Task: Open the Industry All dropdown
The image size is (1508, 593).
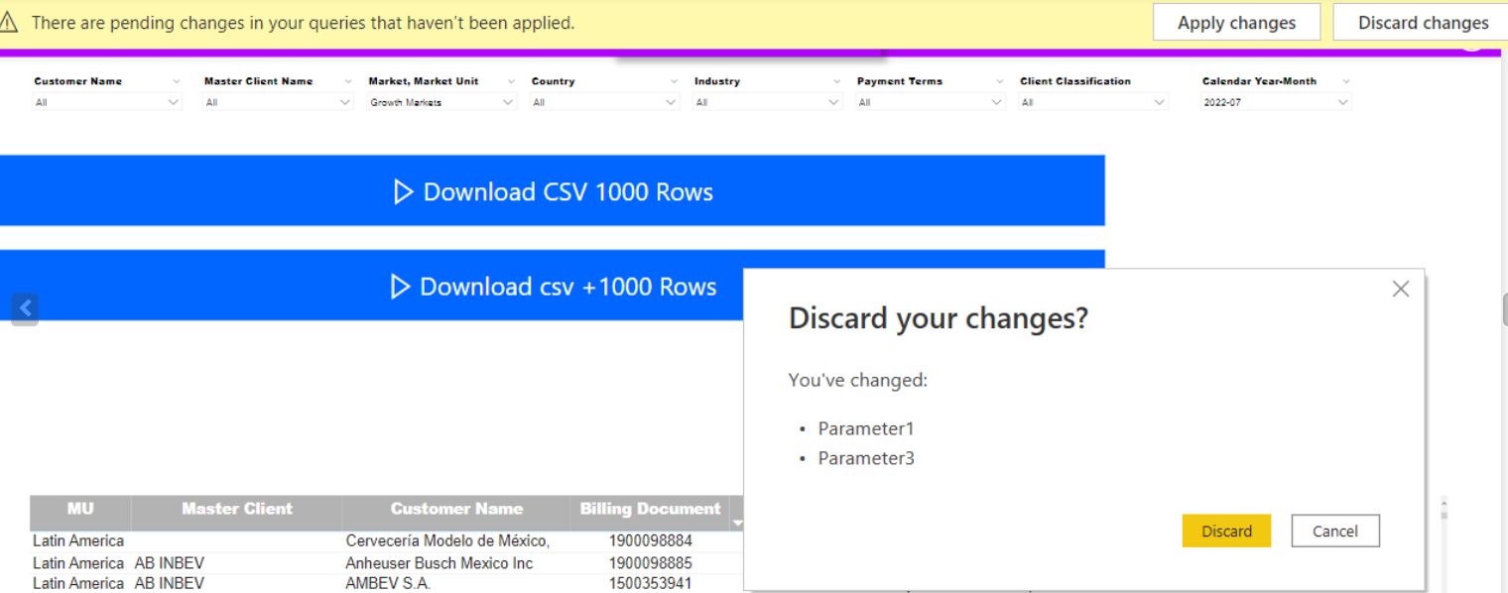Action: tap(768, 102)
